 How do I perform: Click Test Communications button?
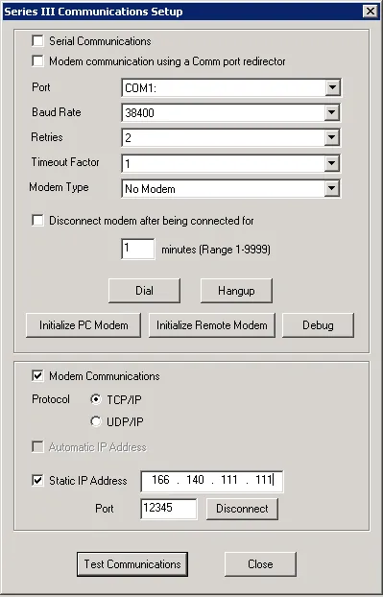(132, 563)
